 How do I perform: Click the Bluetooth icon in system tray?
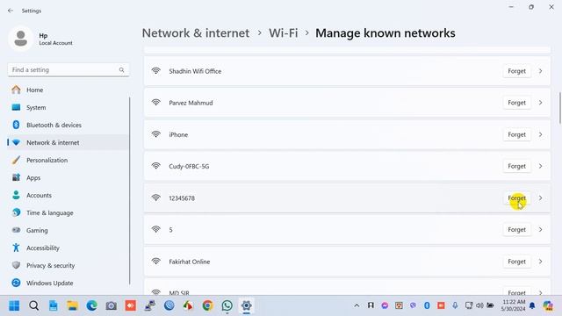point(427,305)
